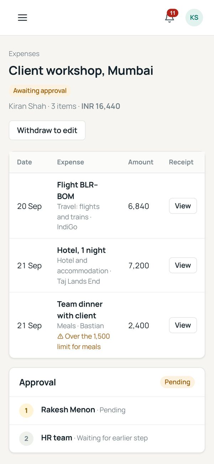This screenshot has height=464, width=214.
Task: Click the Date column header
Action: 25,162
